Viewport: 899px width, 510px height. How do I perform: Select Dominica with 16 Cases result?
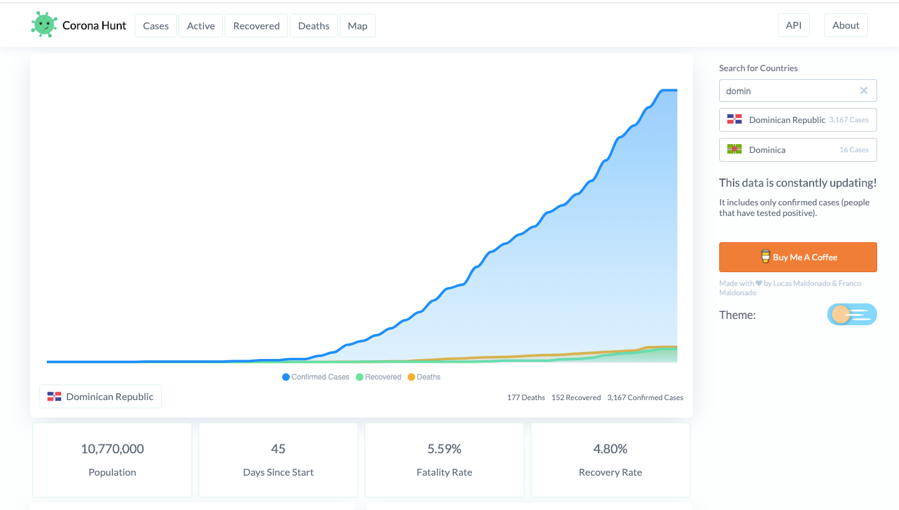pos(798,150)
